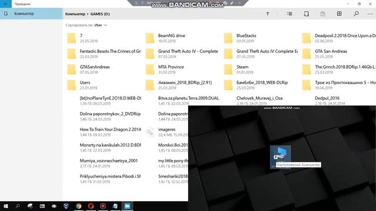This screenshot has width=376, height=211.
Task: Switch to File Explorer taskbar button
Action: pyautogui.click(x=127, y=206)
